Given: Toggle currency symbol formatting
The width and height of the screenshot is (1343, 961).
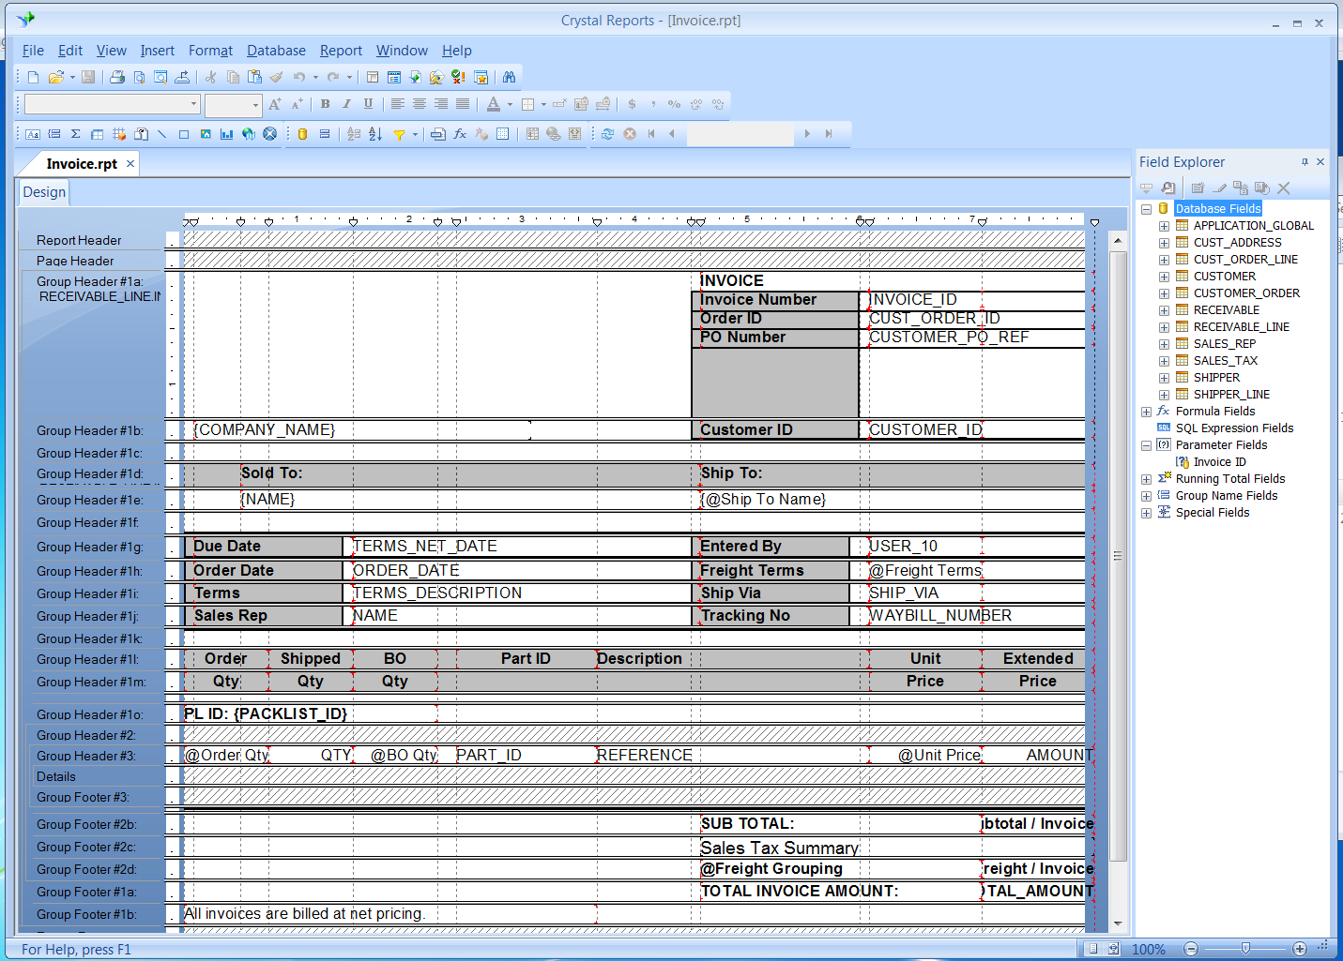Looking at the screenshot, I should tap(632, 104).
